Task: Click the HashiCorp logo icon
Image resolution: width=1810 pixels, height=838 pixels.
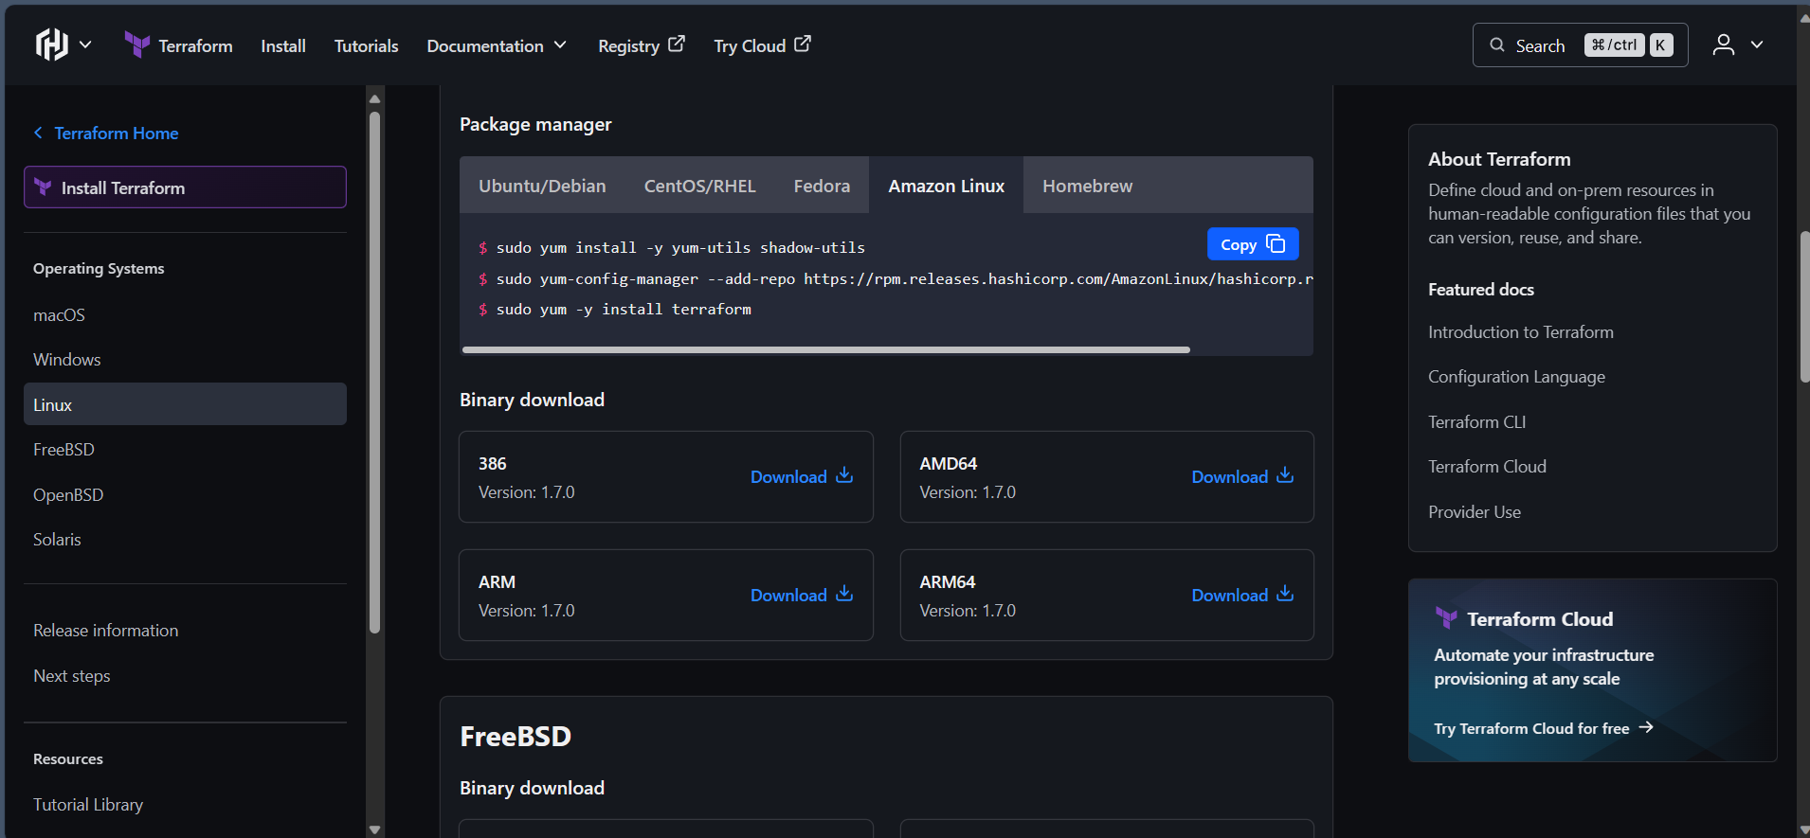Action: [52, 45]
